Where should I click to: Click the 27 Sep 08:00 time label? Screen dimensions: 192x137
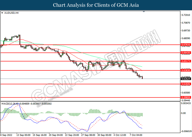(88, 135)
